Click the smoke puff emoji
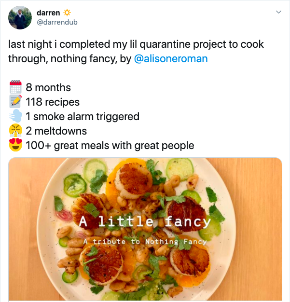 [x=15, y=116]
